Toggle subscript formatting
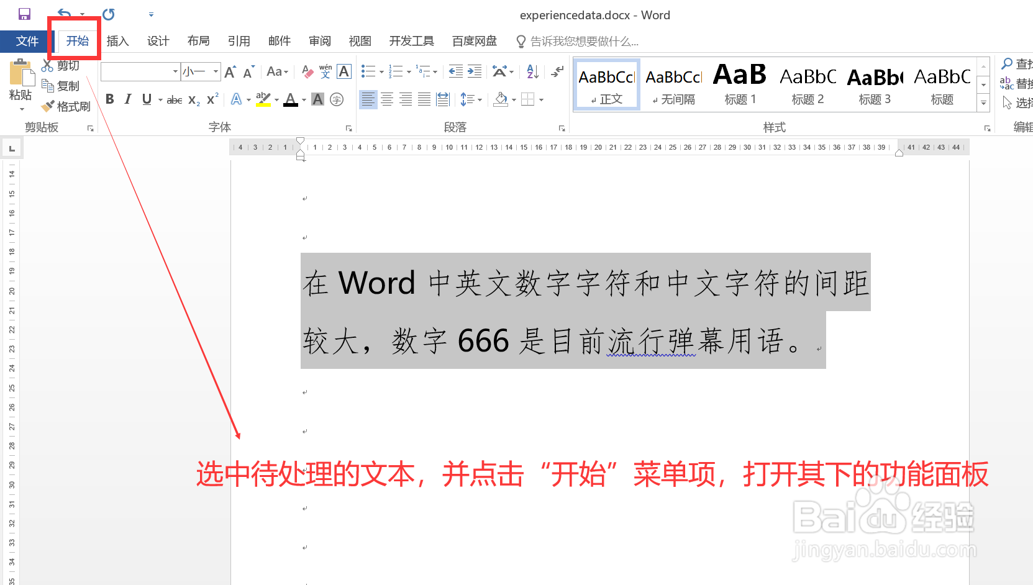This screenshot has height=585, width=1033. [x=194, y=99]
